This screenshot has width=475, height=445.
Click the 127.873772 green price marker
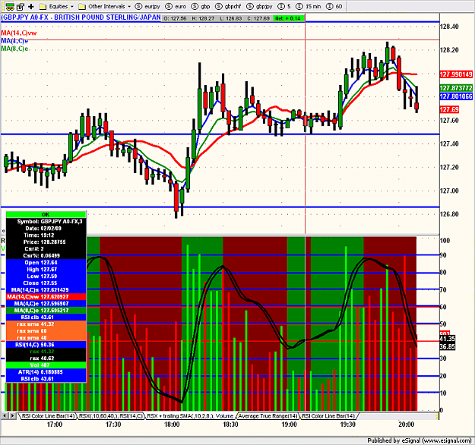point(456,88)
